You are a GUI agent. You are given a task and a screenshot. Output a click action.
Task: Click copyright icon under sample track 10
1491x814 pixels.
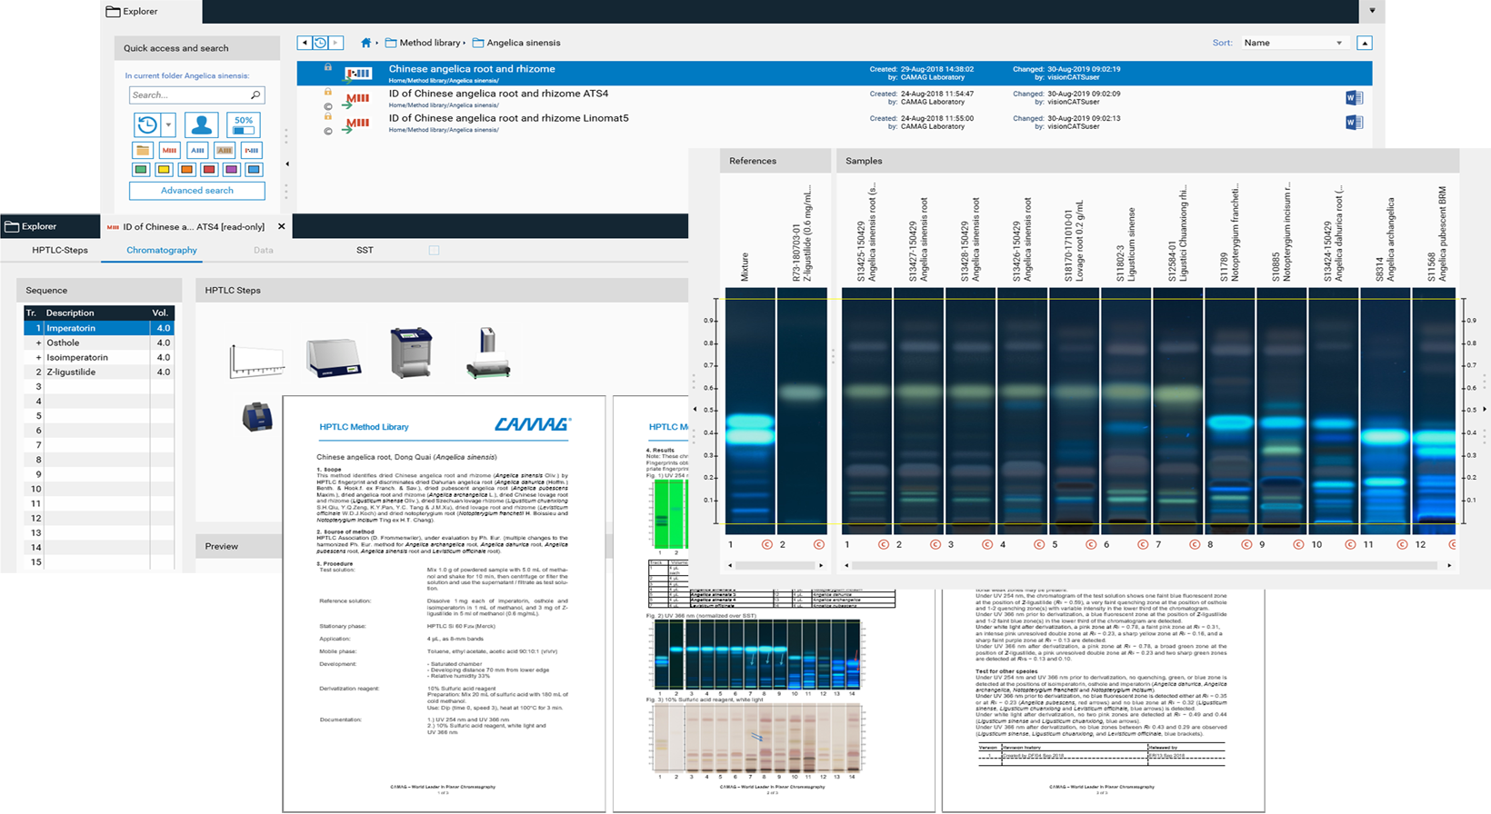pyautogui.click(x=1351, y=545)
